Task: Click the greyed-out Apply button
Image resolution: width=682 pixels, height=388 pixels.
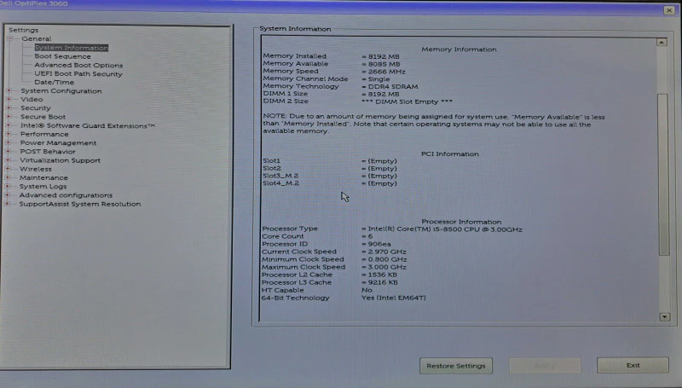Action: tap(545, 365)
